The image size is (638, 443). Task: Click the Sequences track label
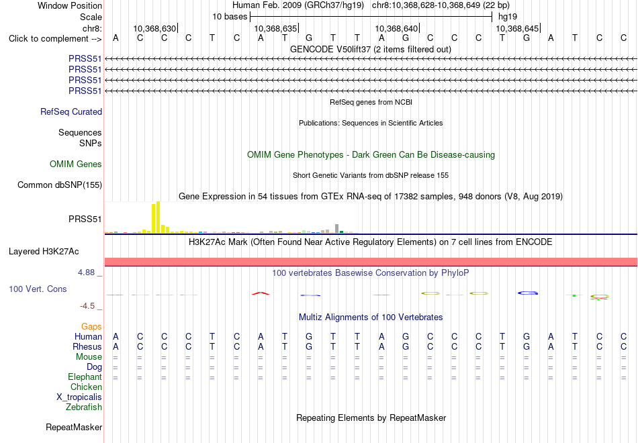(x=80, y=133)
